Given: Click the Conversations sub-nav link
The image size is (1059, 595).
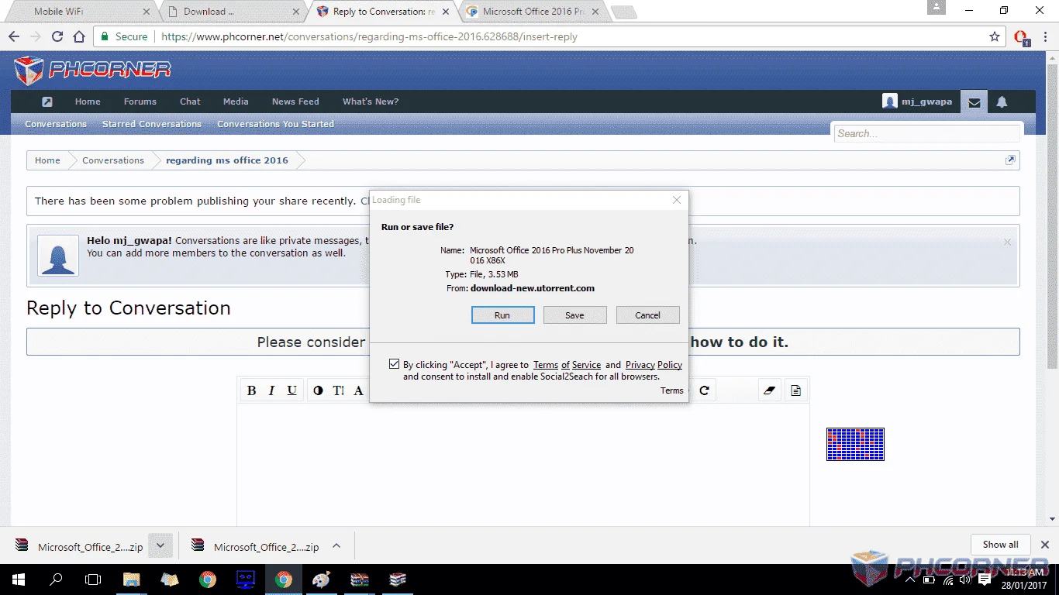Looking at the screenshot, I should [x=56, y=124].
